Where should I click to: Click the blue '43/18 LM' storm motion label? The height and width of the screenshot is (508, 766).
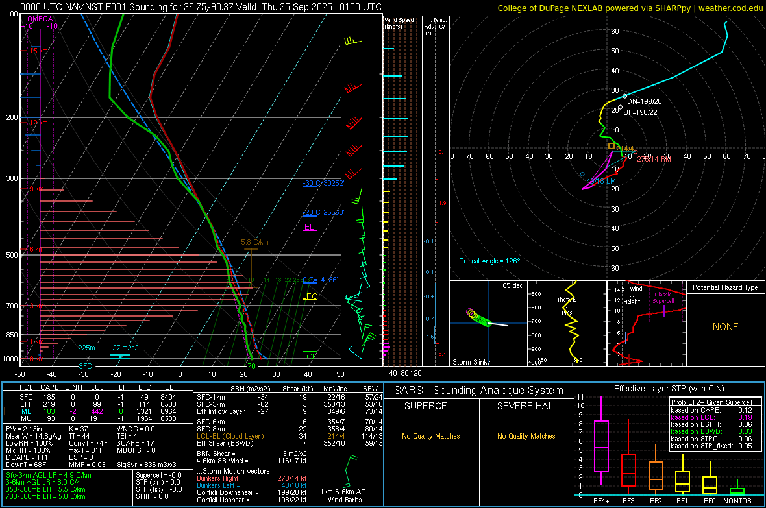point(601,181)
